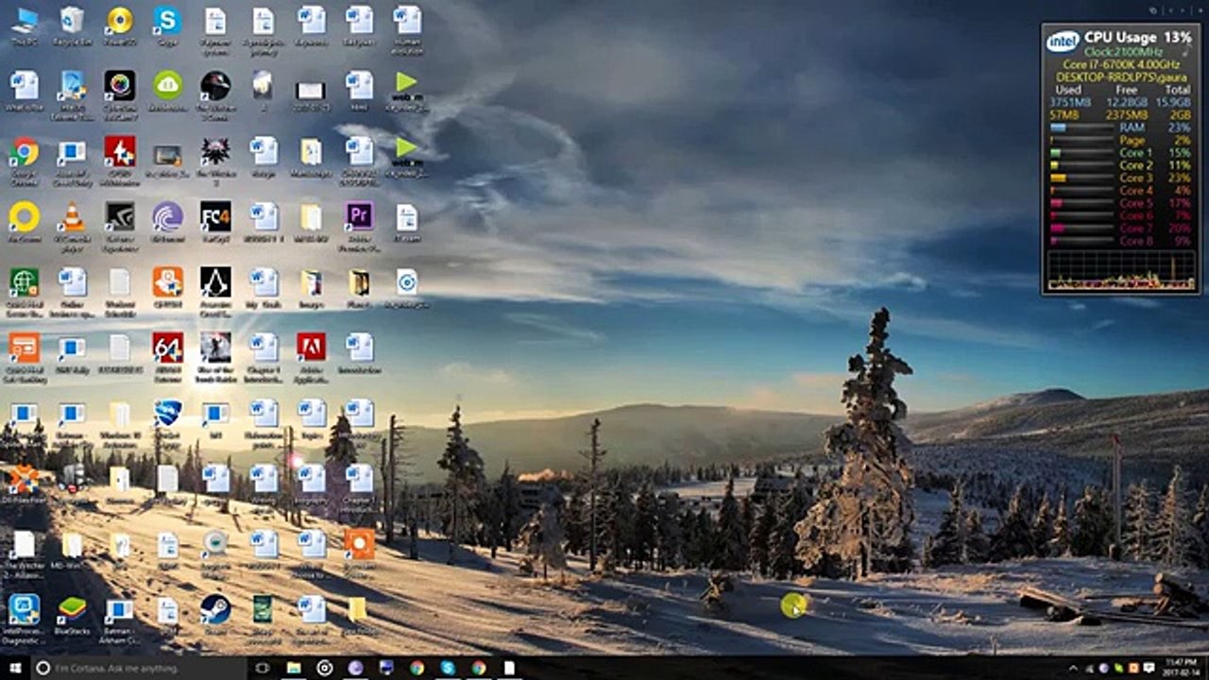
Task: Select the VLC media player desktop shortcut
Action: point(72,224)
